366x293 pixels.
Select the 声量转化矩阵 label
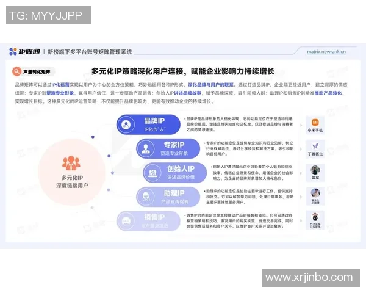point(37,71)
